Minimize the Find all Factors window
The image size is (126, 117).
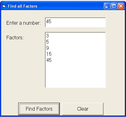point(107,6)
